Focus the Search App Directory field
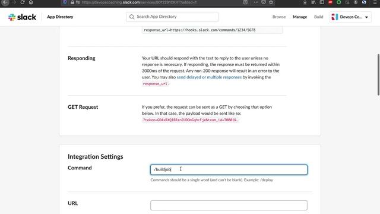 (172, 17)
